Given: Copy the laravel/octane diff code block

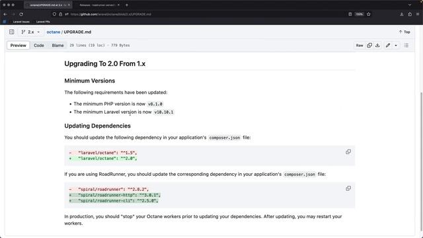Looking at the screenshot, I should (348, 151).
